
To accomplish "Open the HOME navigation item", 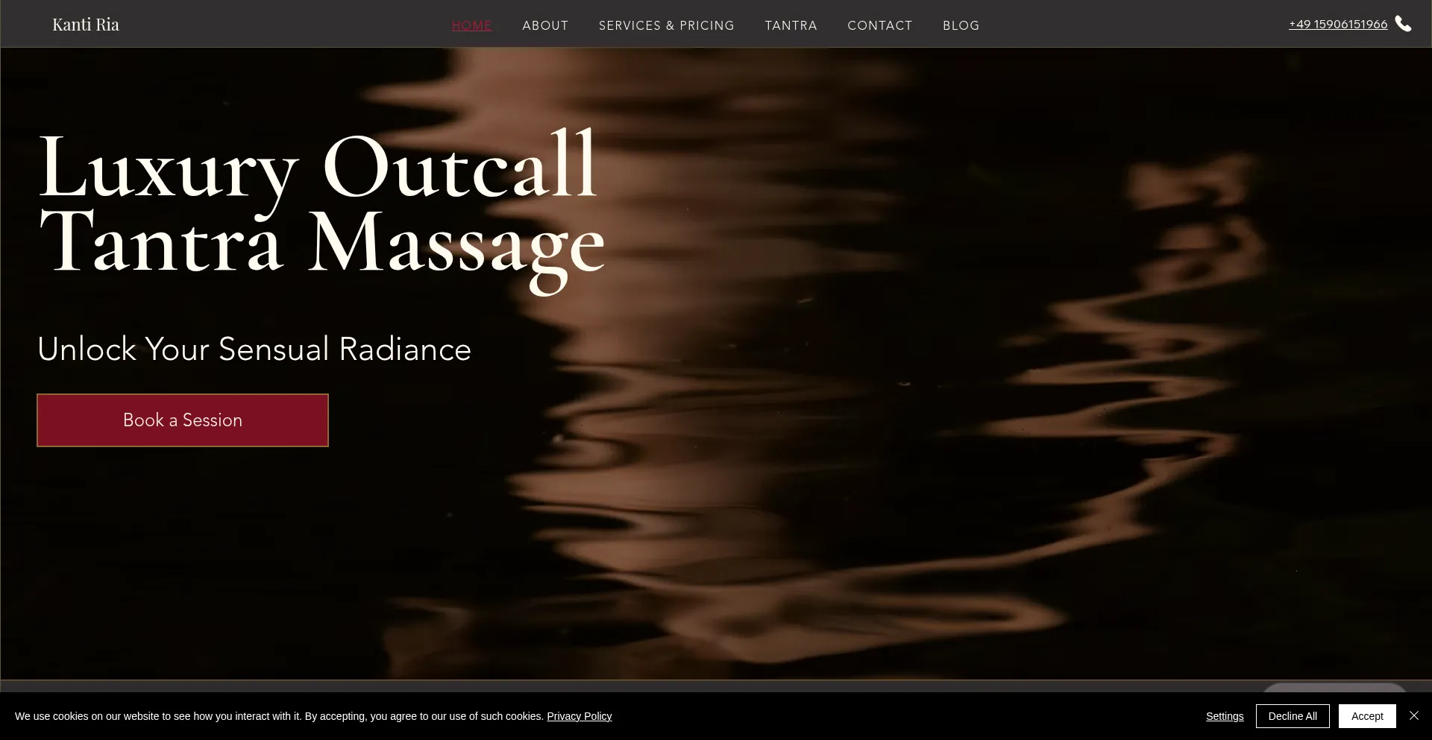I will [x=471, y=25].
